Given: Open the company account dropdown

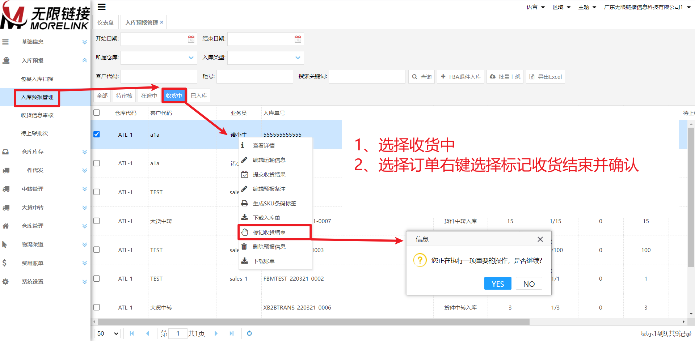Looking at the screenshot, I should click(x=647, y=7).
